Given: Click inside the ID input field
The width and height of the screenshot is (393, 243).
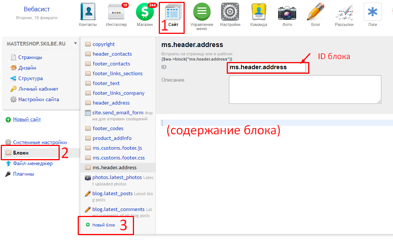Looking at the screenshot, I should pyautogui.click(x=267, y=68).
